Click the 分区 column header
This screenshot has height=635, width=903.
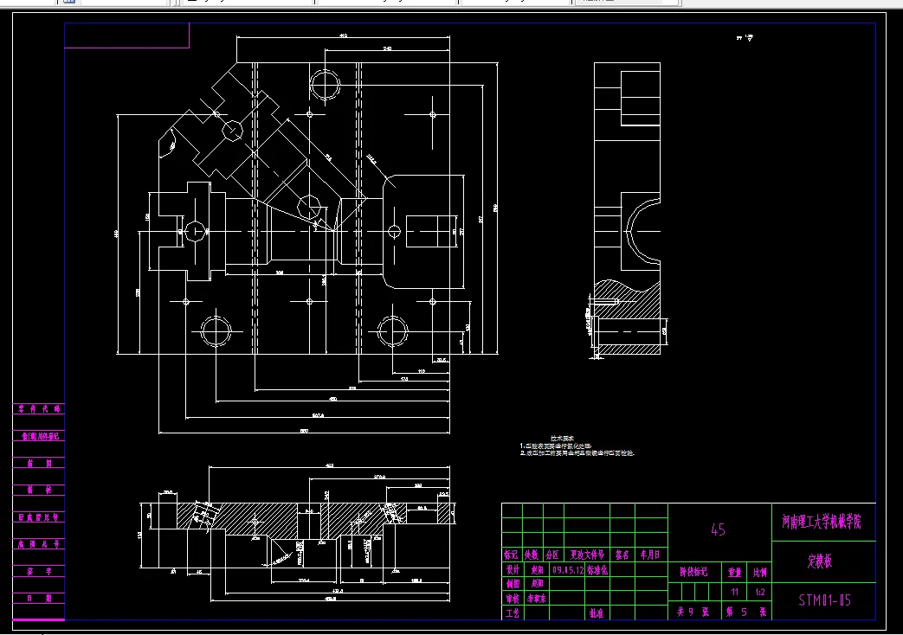(x=552, y=555)
